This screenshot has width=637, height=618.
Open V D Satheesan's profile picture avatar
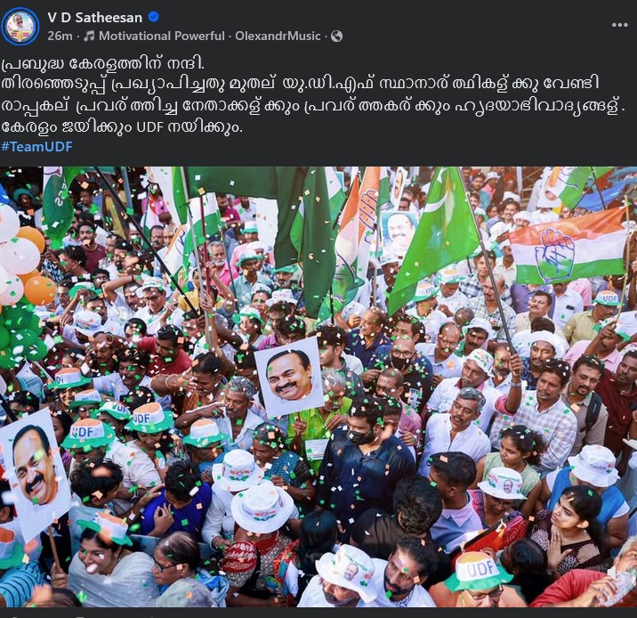click(20, 26)
